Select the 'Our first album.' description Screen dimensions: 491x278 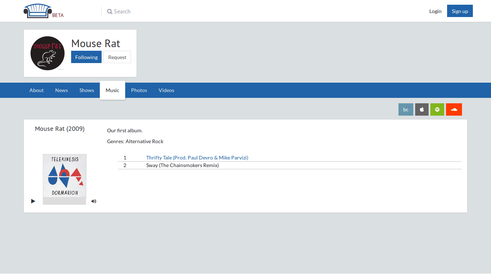[125, 130]
